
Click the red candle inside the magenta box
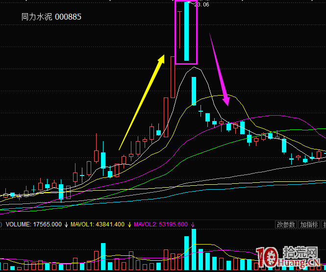[180, 29]
